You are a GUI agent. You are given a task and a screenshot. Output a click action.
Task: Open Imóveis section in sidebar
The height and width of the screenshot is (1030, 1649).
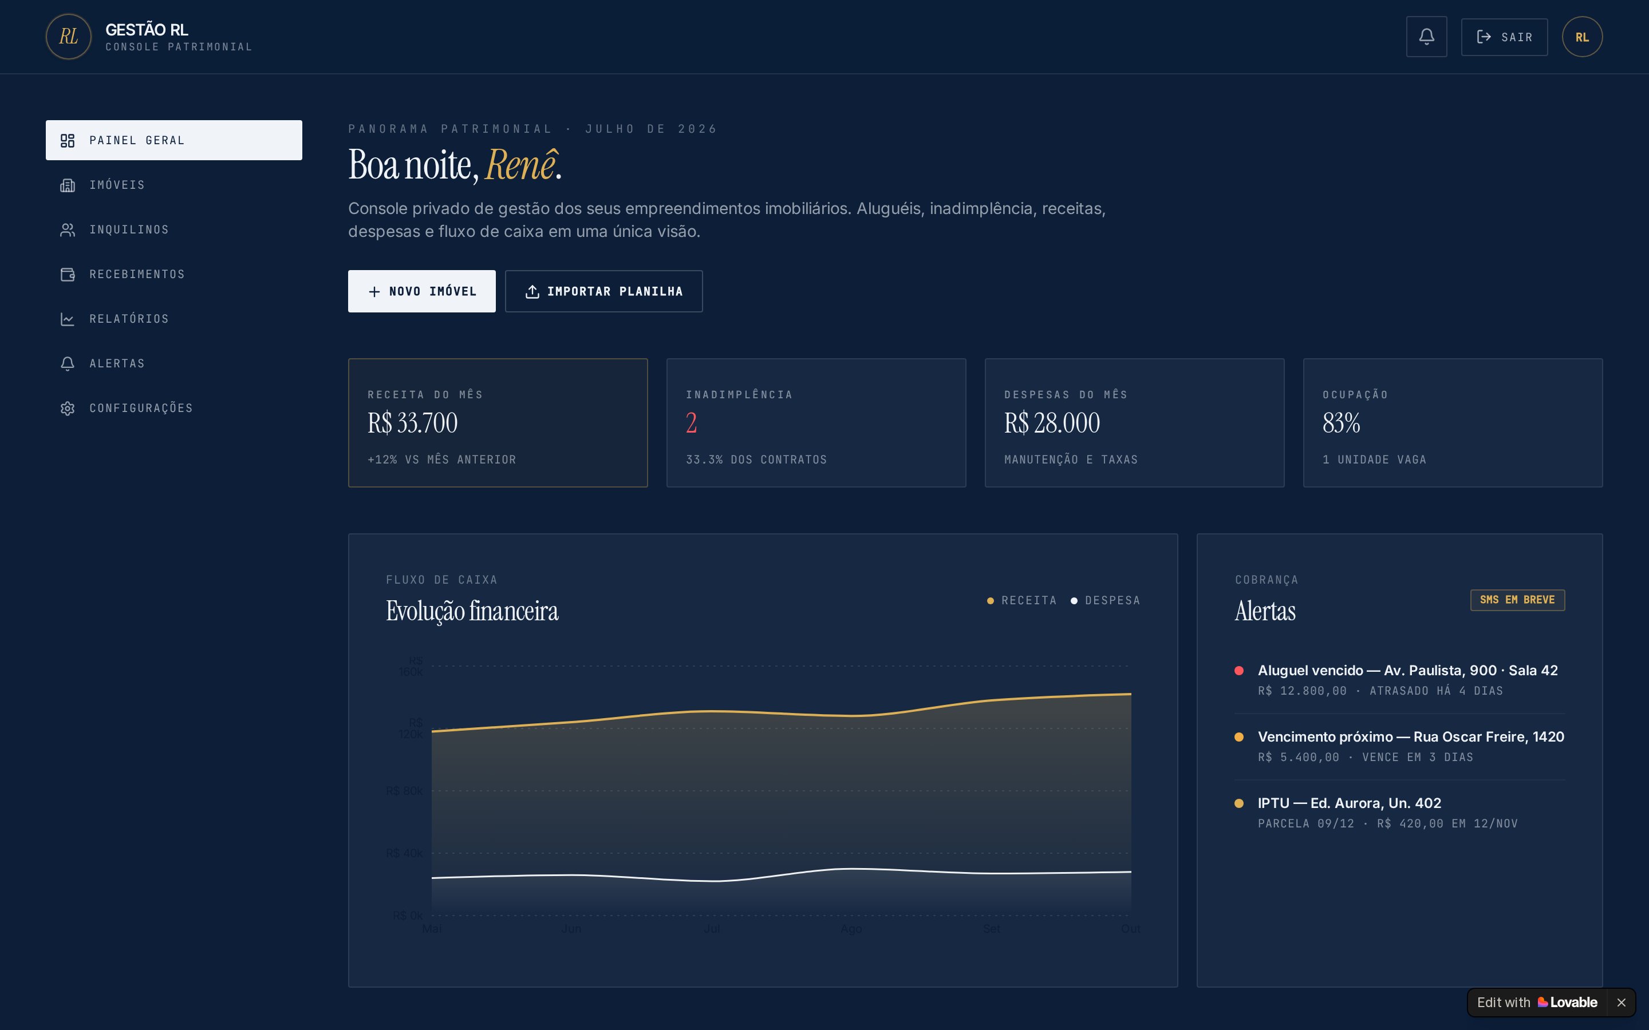tap(173, 185)
